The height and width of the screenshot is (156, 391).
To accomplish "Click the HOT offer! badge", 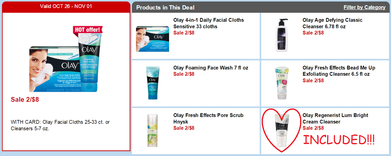I will tap(87, 29).
